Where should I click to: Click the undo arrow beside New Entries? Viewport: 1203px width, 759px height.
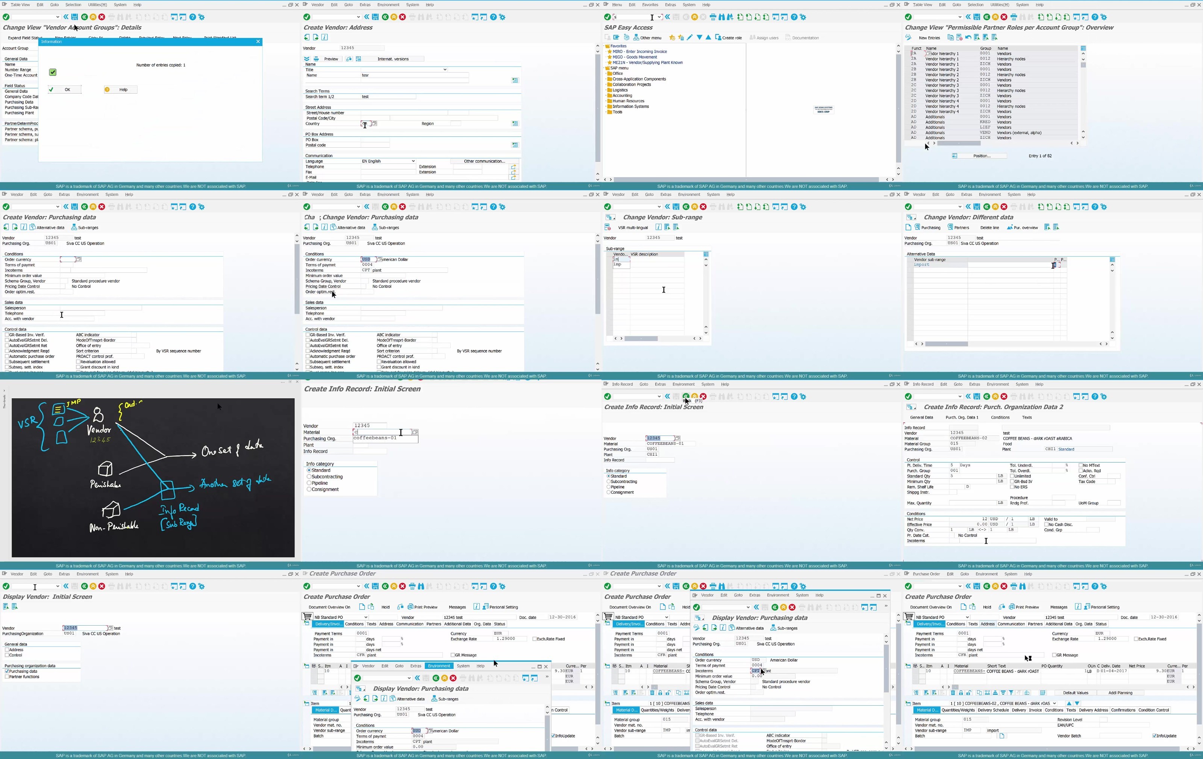(968, 38)
